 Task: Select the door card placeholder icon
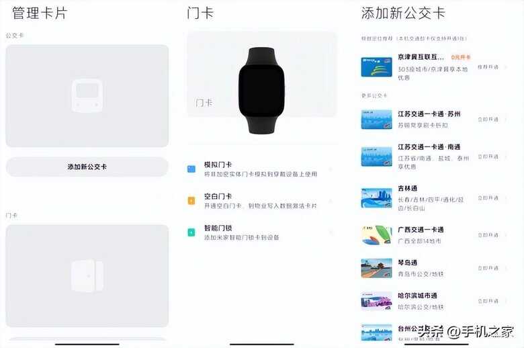[87, 276]
